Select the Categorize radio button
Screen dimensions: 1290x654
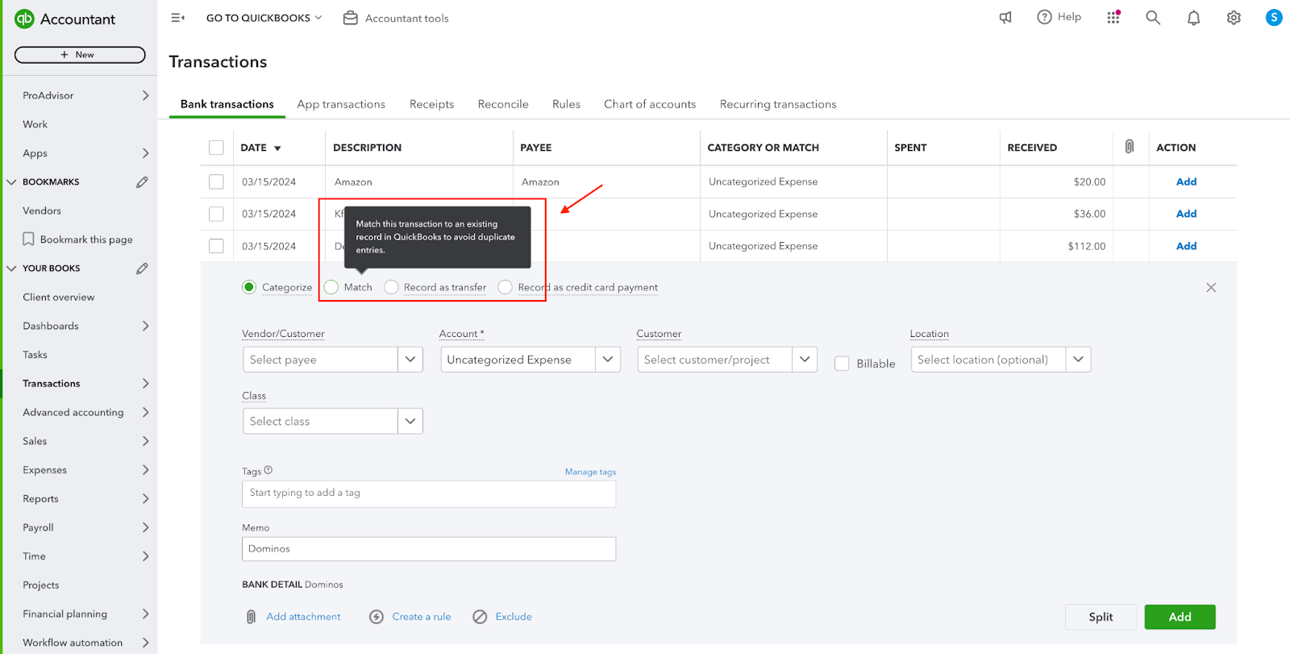249,287
